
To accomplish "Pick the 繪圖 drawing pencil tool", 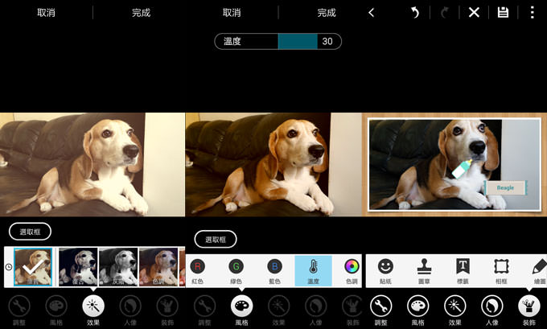I will [538, 270].
